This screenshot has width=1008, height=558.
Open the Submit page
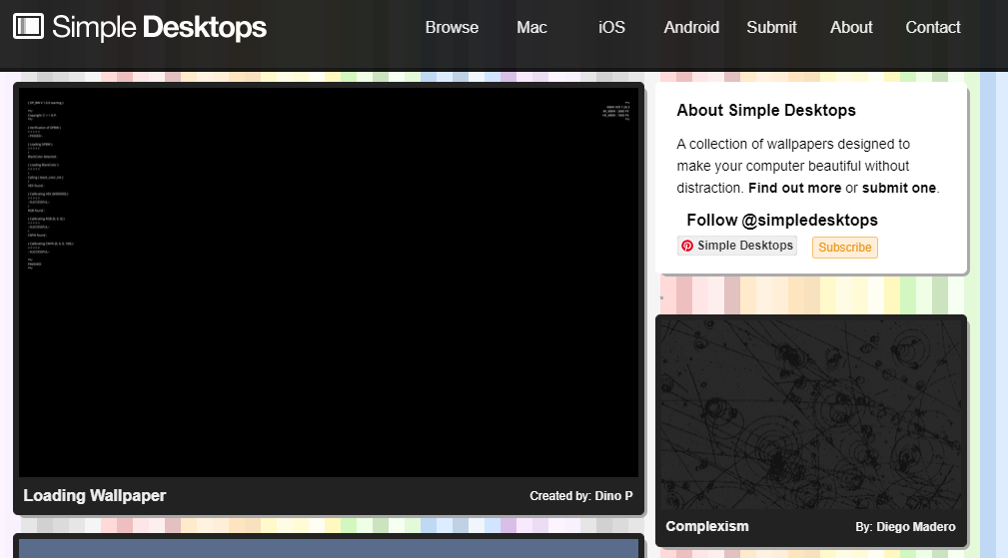click(771, 28)
